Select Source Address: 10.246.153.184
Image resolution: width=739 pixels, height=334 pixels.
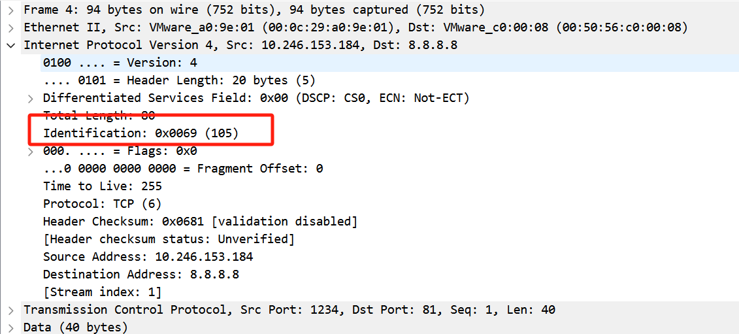click(148, 257)
